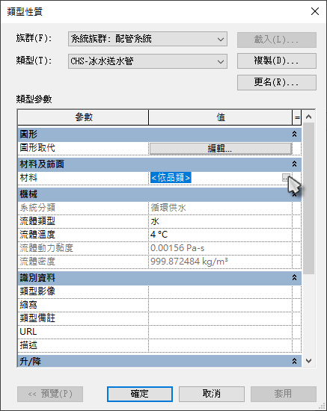Image resolution: width=327 pixels, height=411 pixels.
Task: Select the 流體類型 value 水
Action: (x=220, y=221)
